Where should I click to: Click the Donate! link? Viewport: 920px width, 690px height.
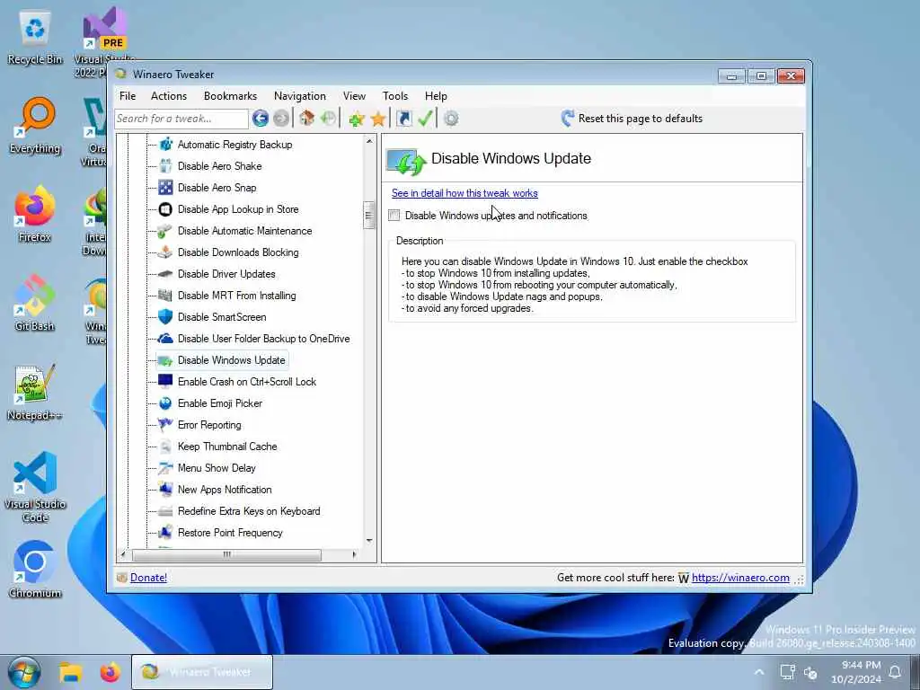pyautogui.click(x=148, y=578)
